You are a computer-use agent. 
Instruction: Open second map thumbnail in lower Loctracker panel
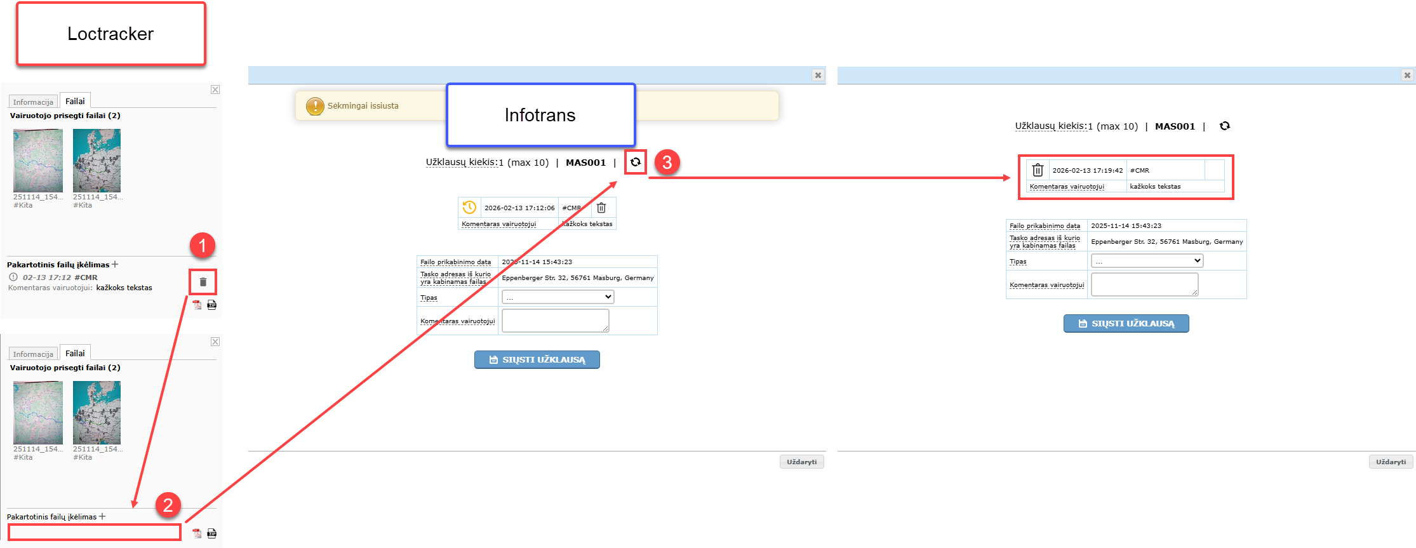click(x=97, y=413)
